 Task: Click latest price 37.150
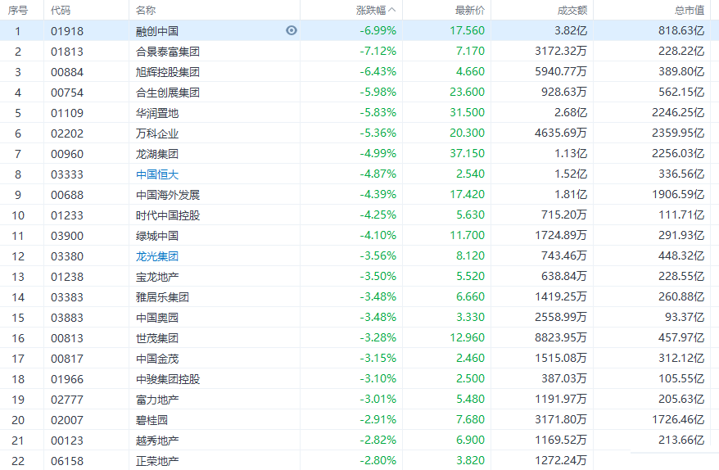coord(467,153)
